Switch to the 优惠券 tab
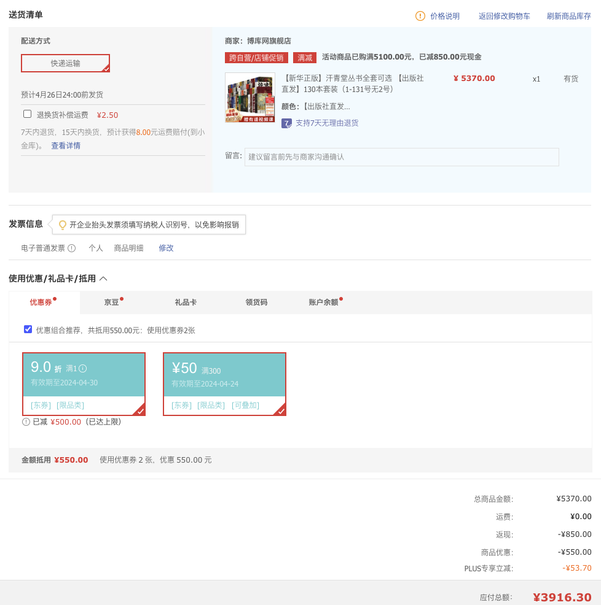The width and height of the screenshot is (601, 605). click(41, 302)
